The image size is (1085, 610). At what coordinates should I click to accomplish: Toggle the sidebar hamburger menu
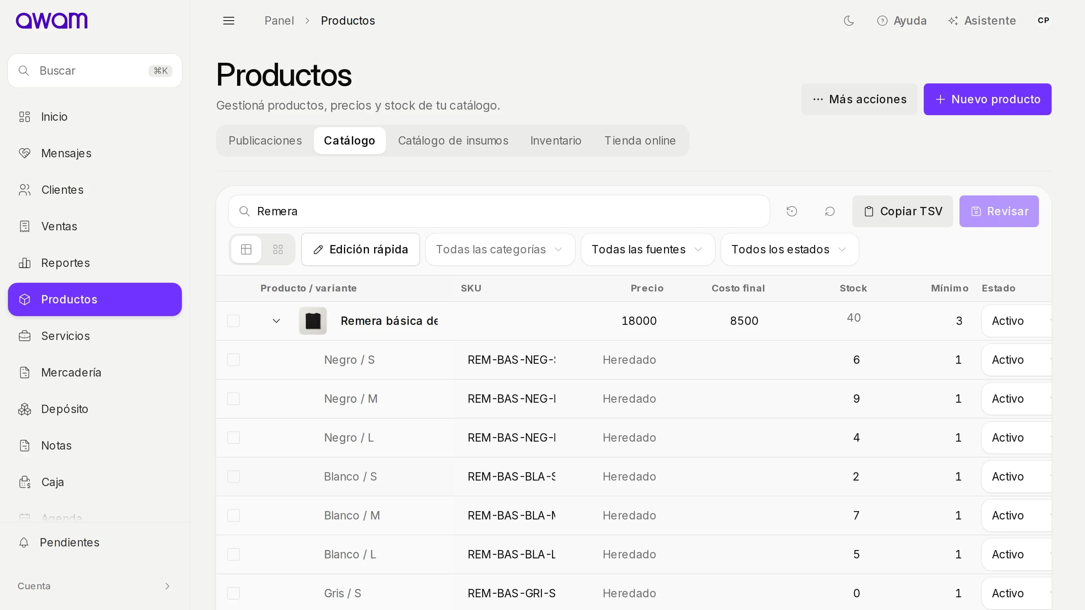pos(229,21)
